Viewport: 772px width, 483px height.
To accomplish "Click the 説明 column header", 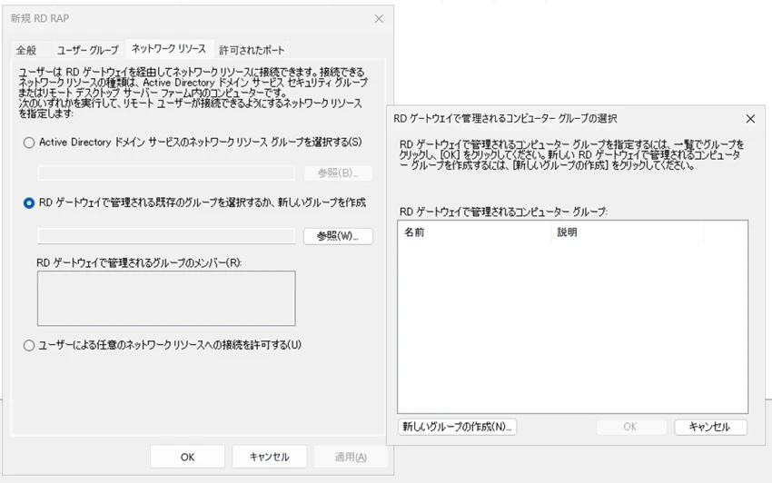I will tap(628, 232).
